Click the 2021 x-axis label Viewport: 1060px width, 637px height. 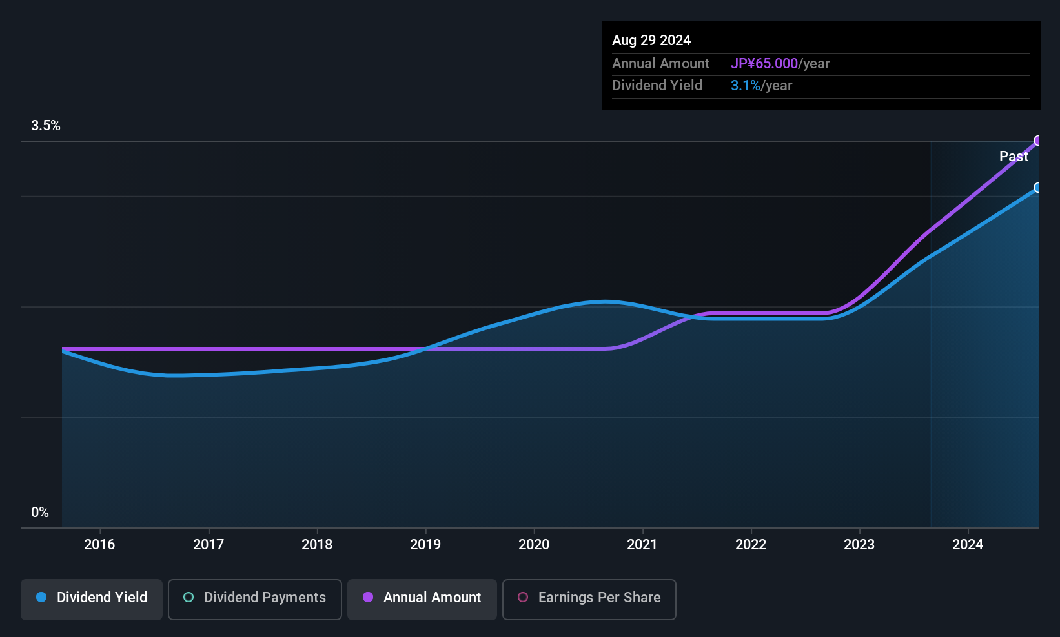tap(642, 544)
